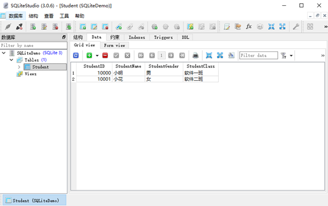Collapse the Tables tree node
This screenshot has width=328, height=206.
pyautogui.click(x=12, y=60)
